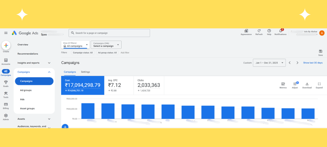This screenshot has height=147, width=327.
Task: Click the Campaign status: All filter chip
Action: 83,53
